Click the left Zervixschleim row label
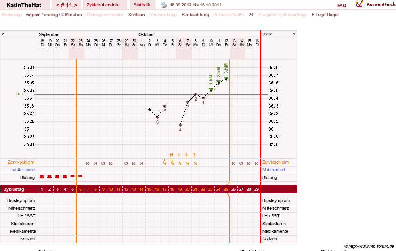Image resolution: width=396 pixels, height=251 pixels. pos(21,162)
